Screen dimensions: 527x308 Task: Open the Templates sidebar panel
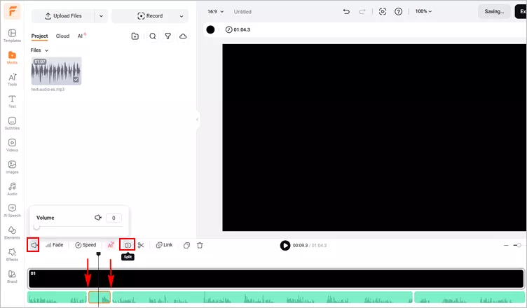click(x=12, y=36)
